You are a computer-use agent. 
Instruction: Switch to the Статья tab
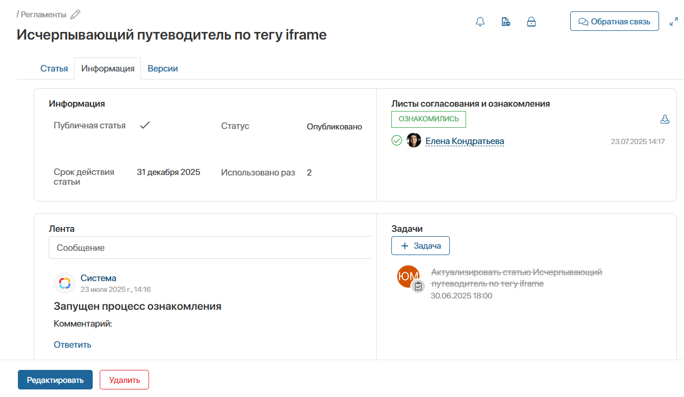click(54, 69)
